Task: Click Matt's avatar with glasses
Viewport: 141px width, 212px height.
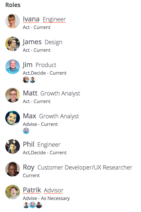Action: click(13, 95)
